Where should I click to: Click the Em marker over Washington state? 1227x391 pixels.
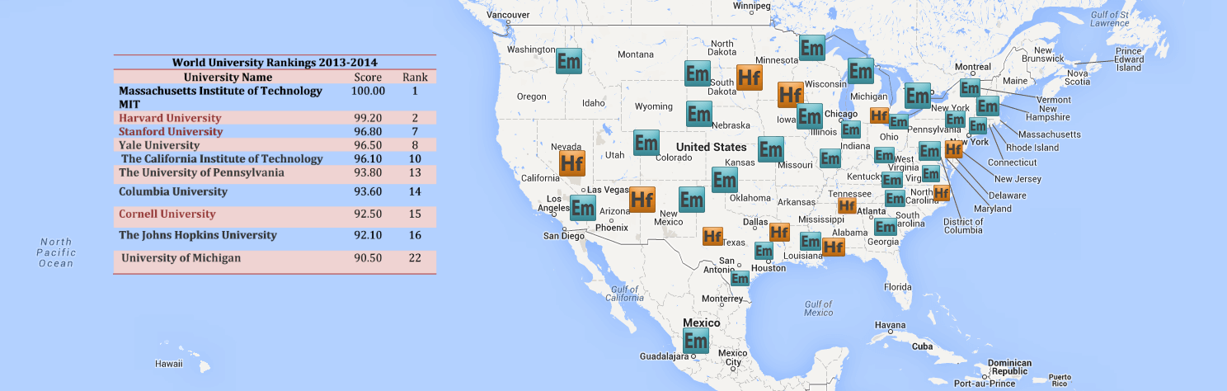point(569,62)
